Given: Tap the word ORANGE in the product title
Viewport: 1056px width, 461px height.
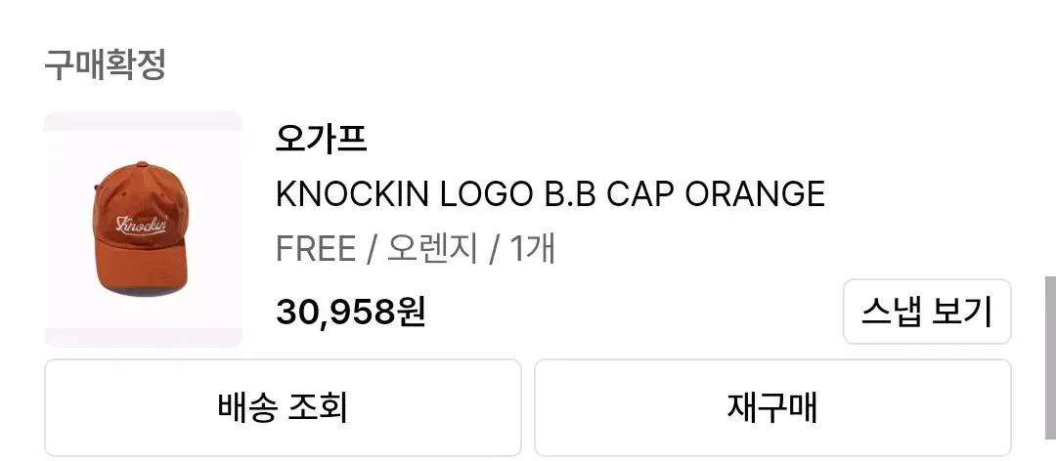Looking at the screenshot, I should pyautogui.click(x=755, y=194).
